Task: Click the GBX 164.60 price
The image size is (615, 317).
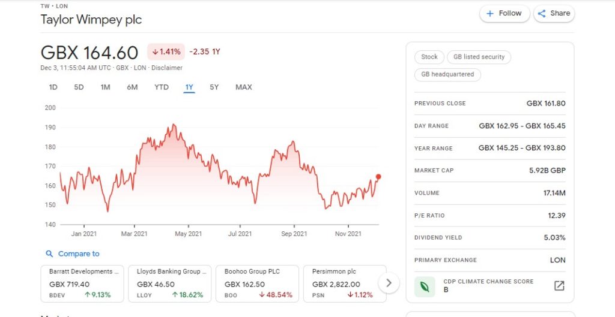Action: (x=89, y=53)
